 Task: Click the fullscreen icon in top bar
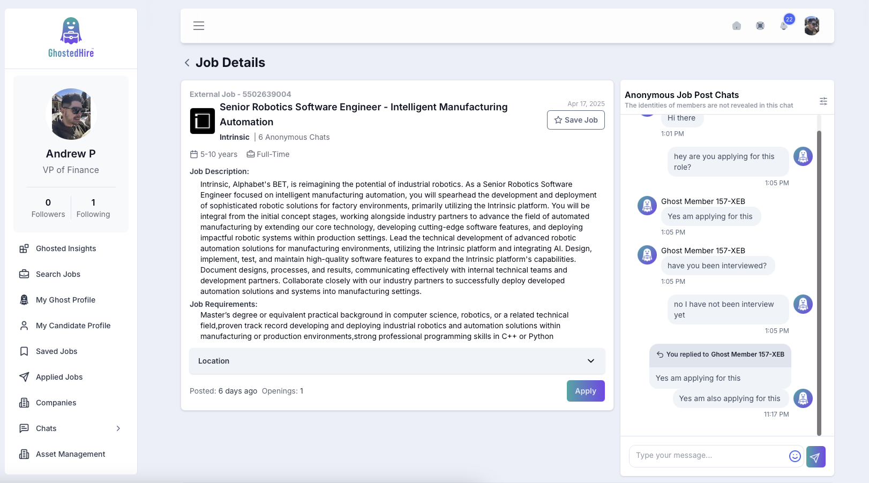tap(760, 26)
